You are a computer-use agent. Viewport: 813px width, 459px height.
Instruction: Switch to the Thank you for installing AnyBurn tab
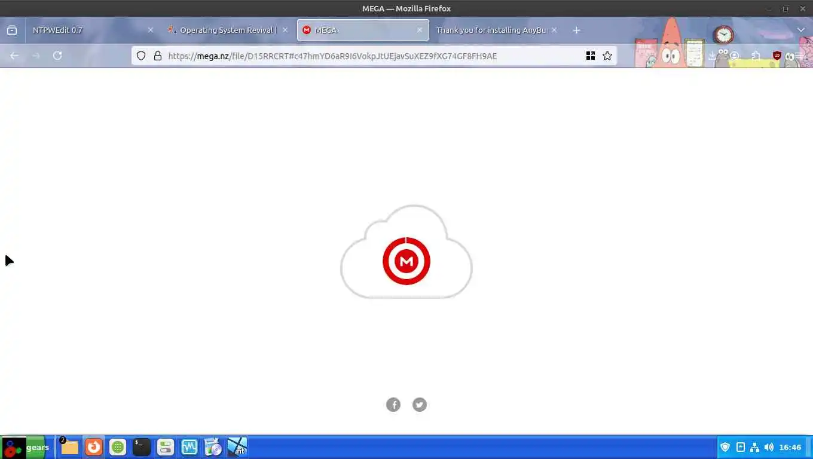(x=497, y=30)
